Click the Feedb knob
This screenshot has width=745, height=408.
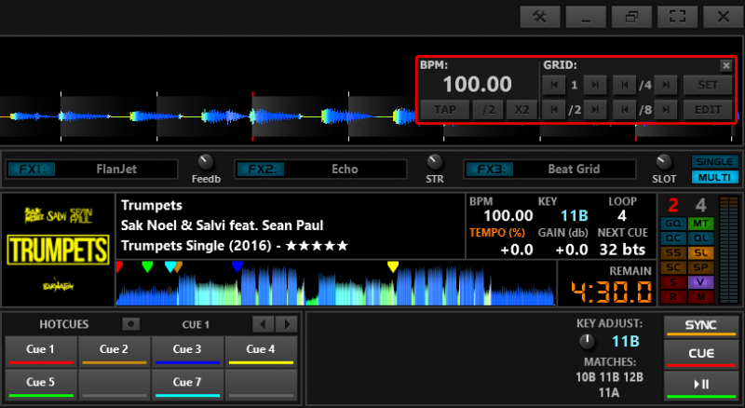(x=205, y=161)
